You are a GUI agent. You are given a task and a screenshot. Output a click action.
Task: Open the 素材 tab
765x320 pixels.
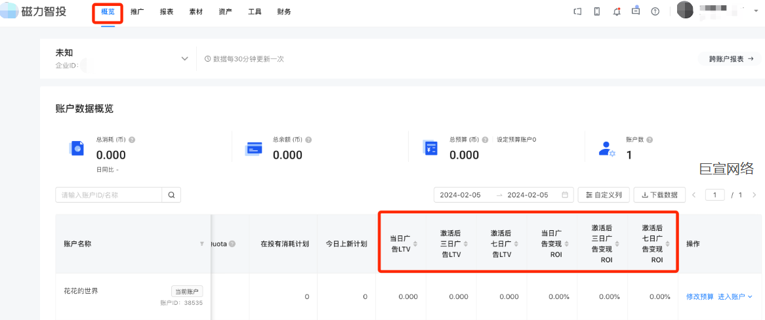196,12
